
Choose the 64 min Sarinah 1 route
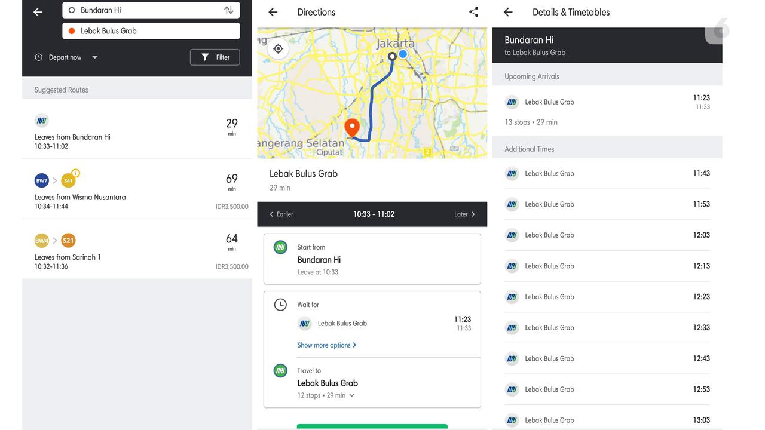click(x=137, y=250)
